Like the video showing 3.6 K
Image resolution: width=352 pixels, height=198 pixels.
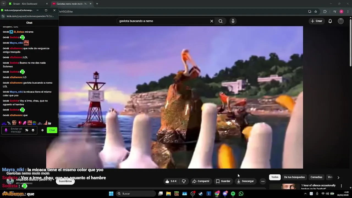click(x=171, y=181)
